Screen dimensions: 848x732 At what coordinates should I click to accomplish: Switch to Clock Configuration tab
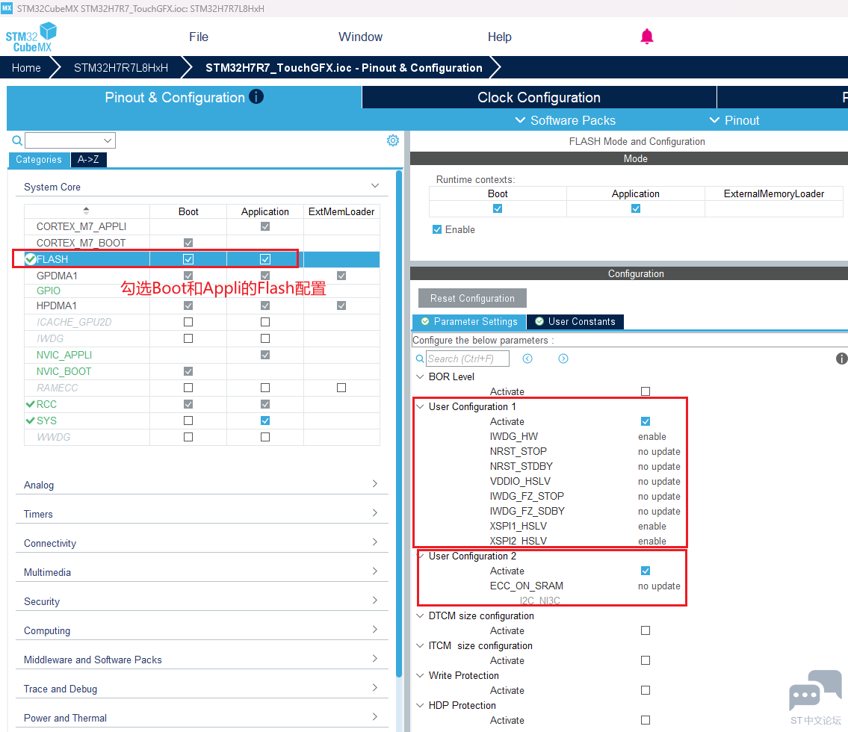539,97
